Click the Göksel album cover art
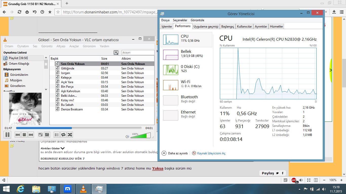Image resolution: width=346 pixels, height=194 pixels. click(25, 109)
